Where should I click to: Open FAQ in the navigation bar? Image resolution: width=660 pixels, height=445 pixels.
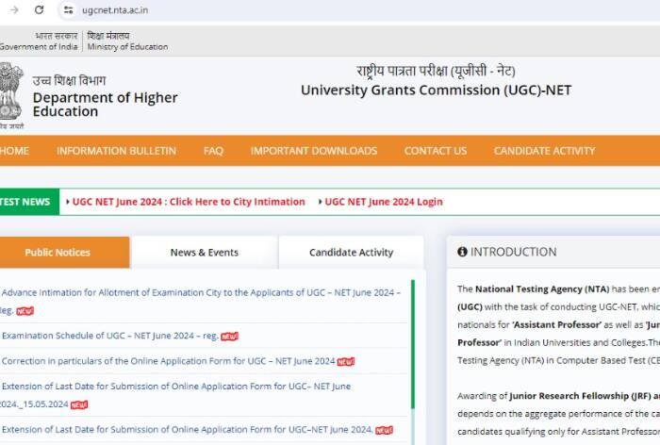[213, 151]
